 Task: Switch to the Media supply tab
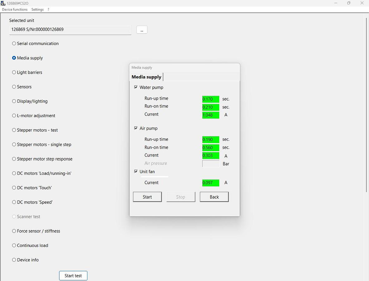146,77
